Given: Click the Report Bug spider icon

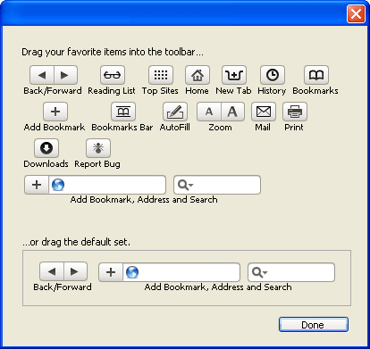Looking at the screenshot, I should (98, 148).
